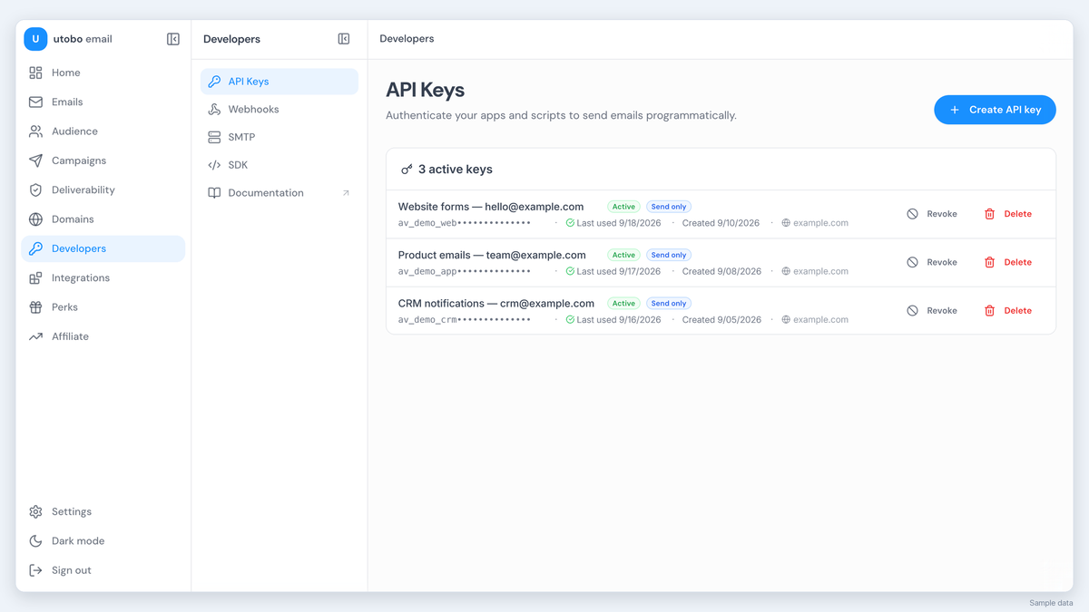
Task: Click the 3 active keys heading
Action: (456, 170)
